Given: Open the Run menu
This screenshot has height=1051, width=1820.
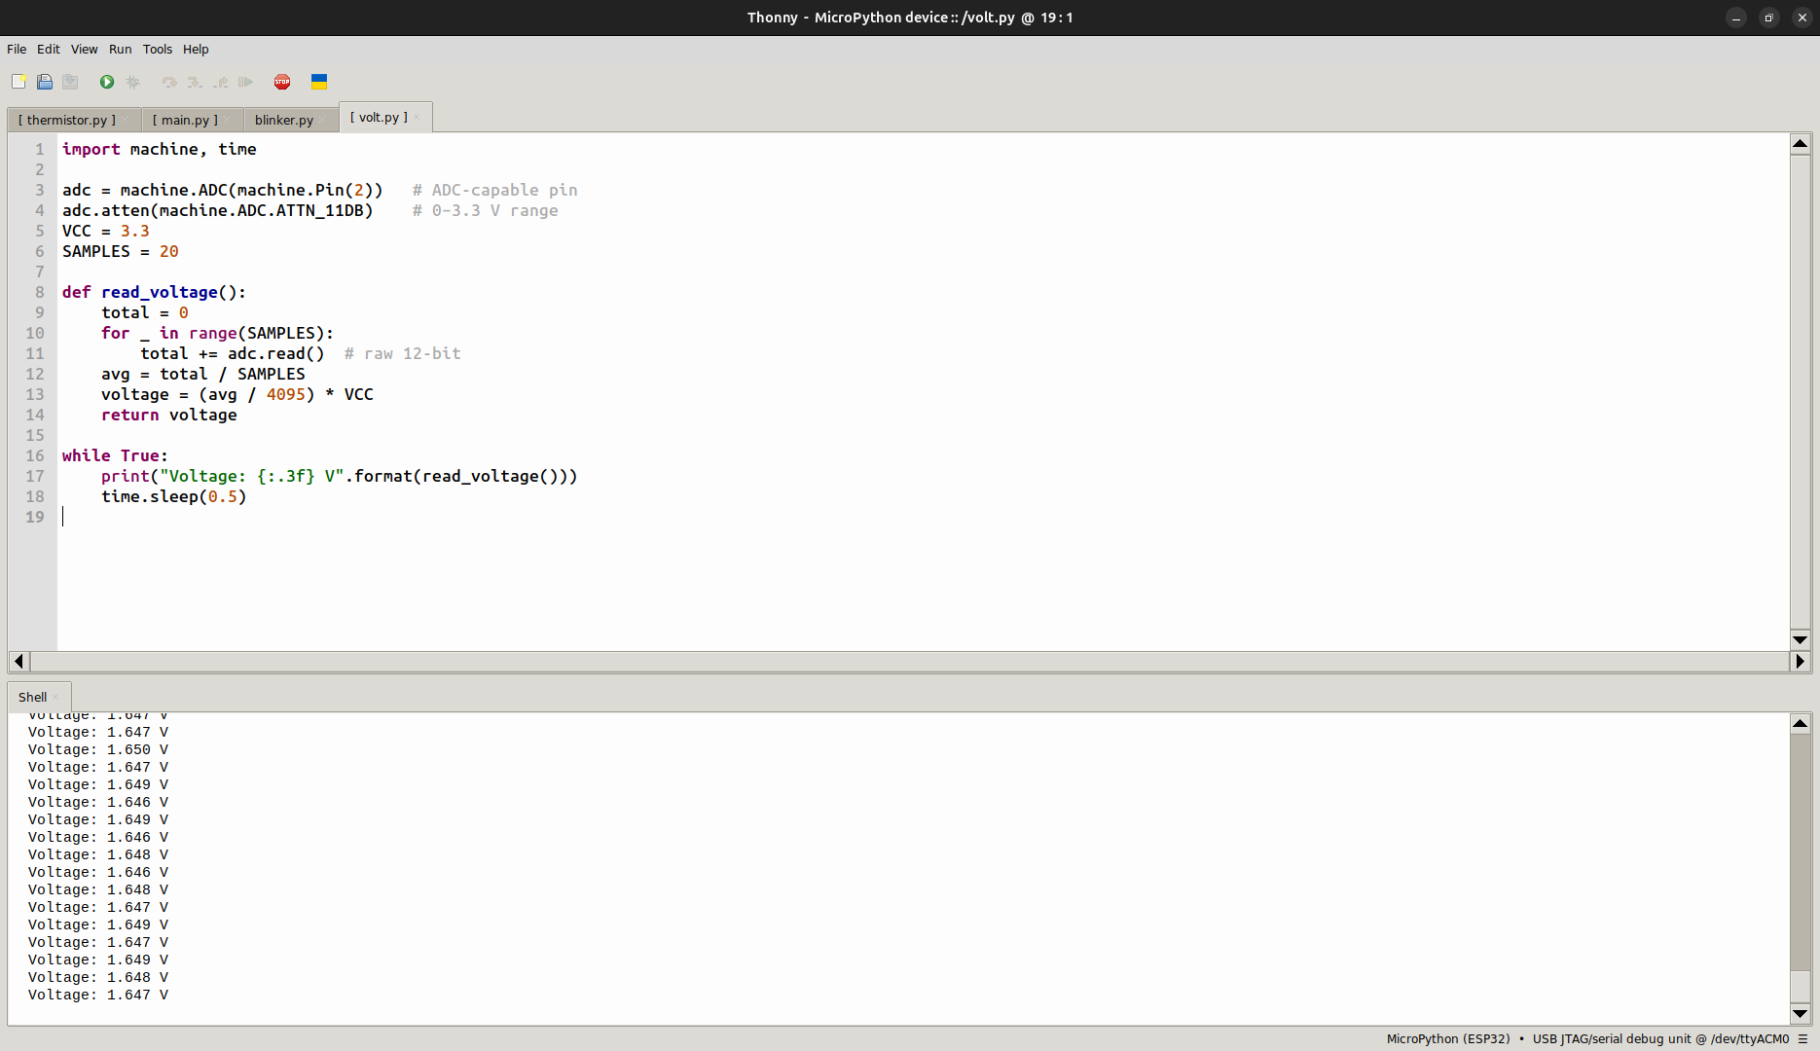Looking at the screenshot, I should (x=120, y=49).
